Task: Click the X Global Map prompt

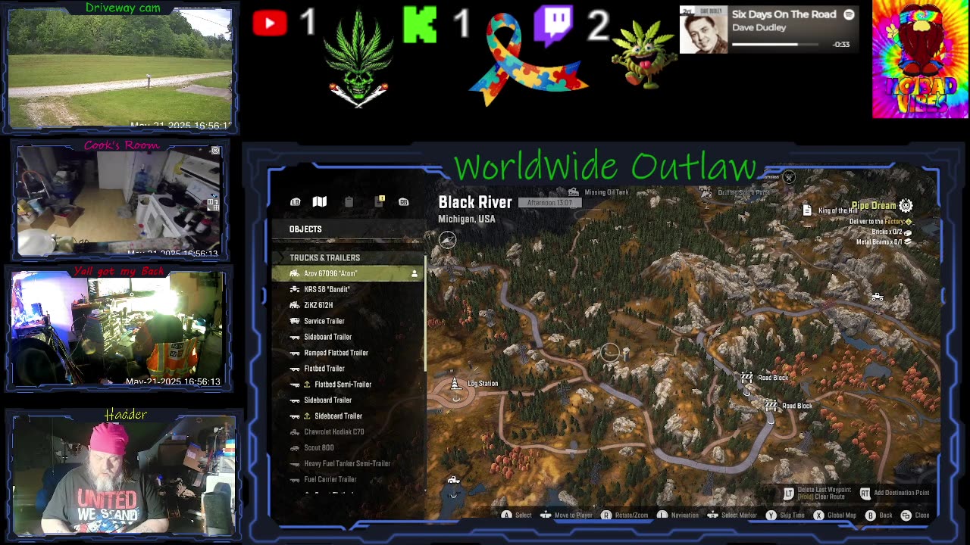Action: click(835, 515)
